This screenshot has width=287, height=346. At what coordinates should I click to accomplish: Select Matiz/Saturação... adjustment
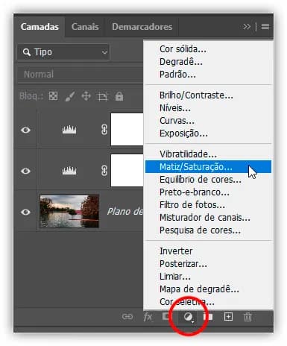[208, 167]
